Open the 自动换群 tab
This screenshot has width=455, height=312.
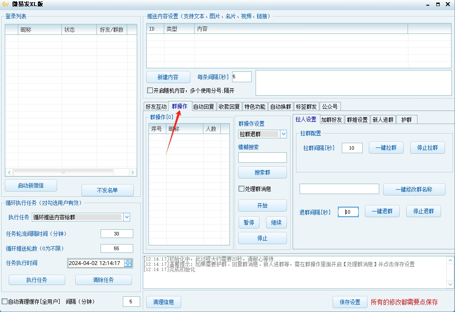(x=280, y=107)
